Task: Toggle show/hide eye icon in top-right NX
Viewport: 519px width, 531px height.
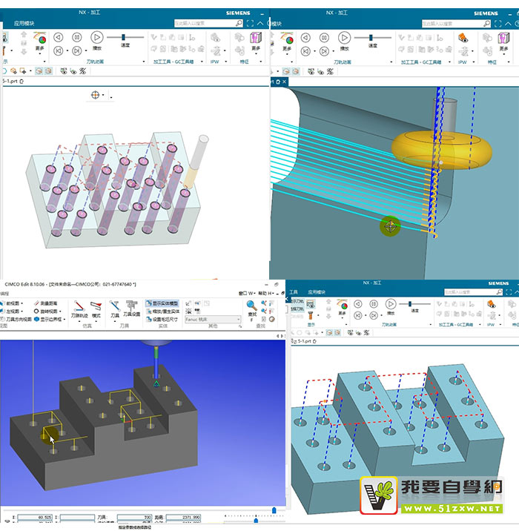Action: (x=311, y=71)
